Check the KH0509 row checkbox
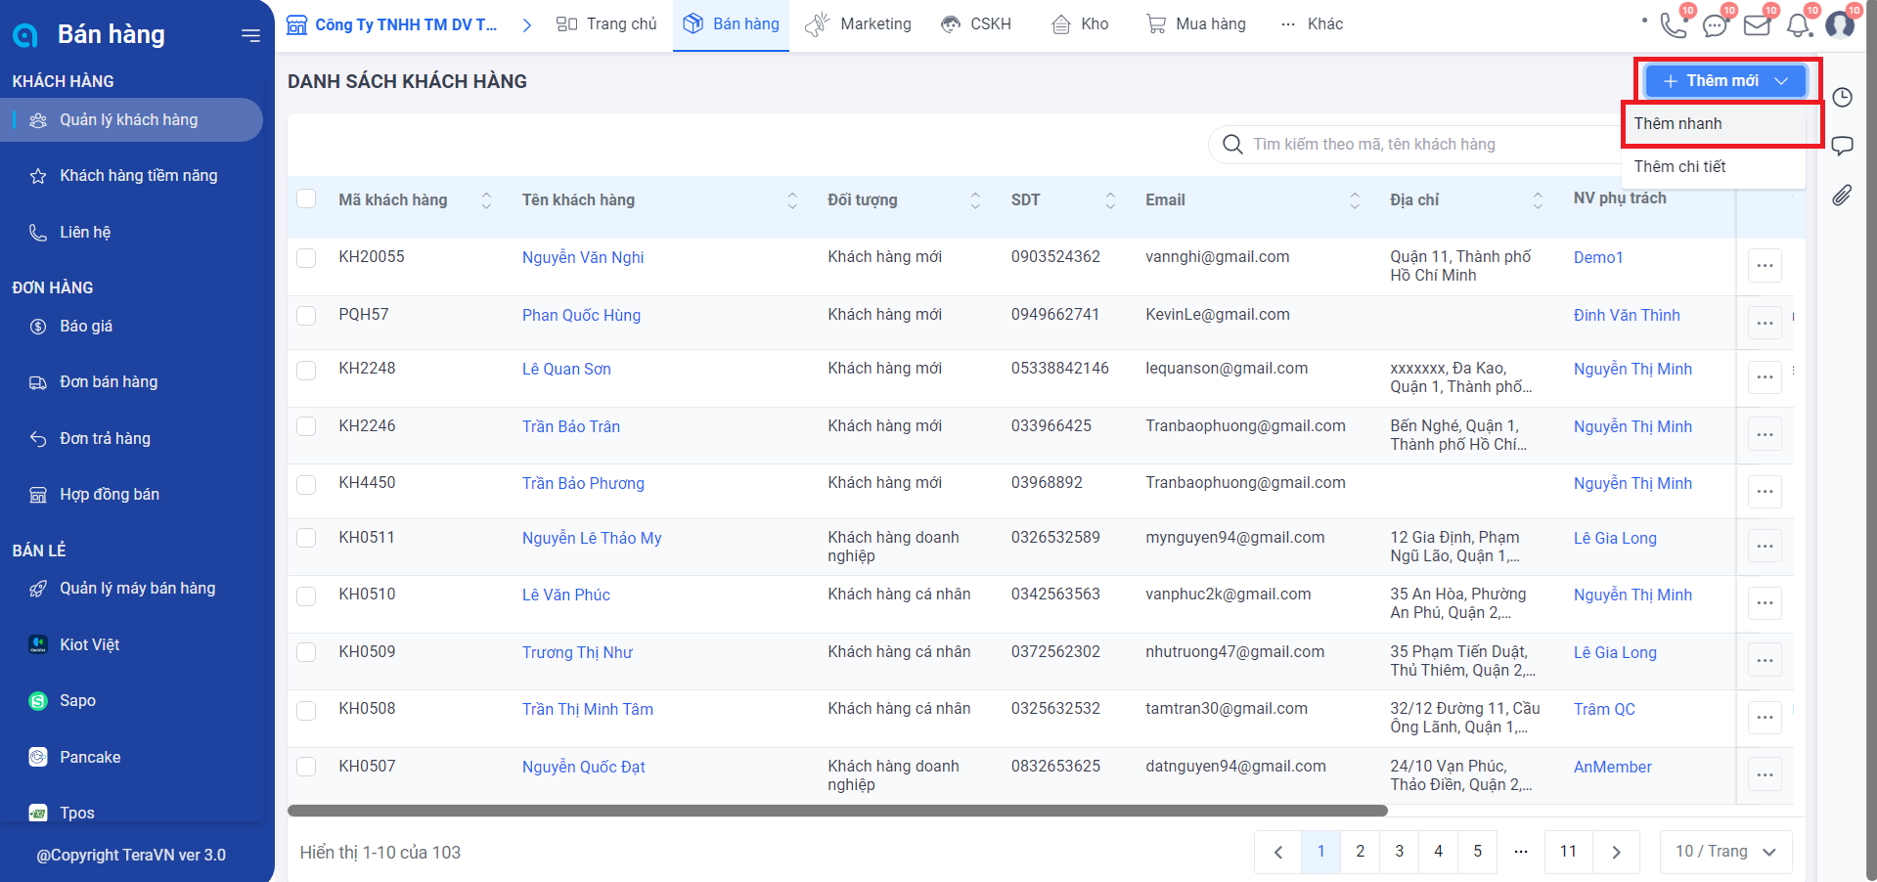Viewport: 1877px width, 882px height. click(306, 652)
